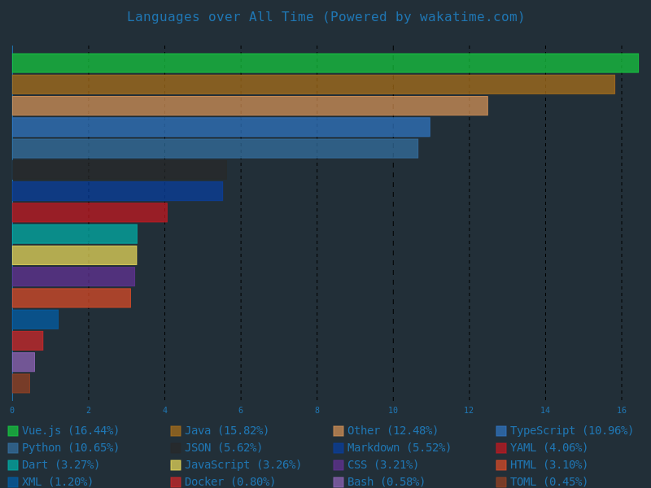The image size is (651, 488).
Task: Select the TypeScript legend color square
Action: (x=501, y=431)
